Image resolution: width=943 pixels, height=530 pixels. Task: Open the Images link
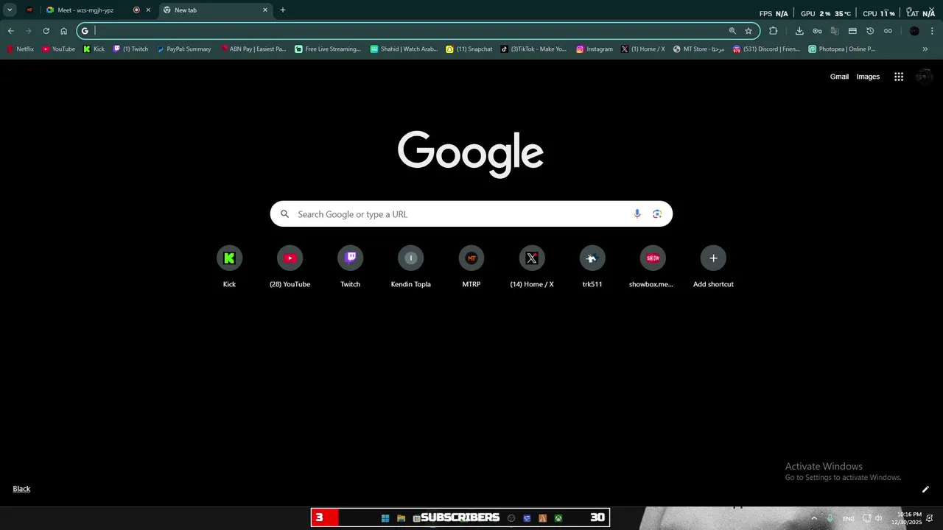(868, 77)
